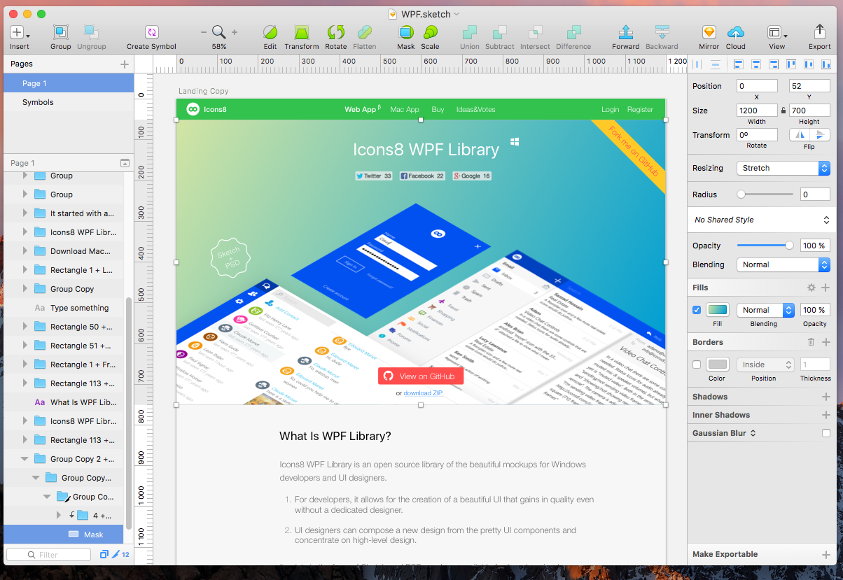Image resolution: width=843 pixels, height=580 pixels.
Task: Open the Fills blending mode dropdown
Action: point(765,310)
